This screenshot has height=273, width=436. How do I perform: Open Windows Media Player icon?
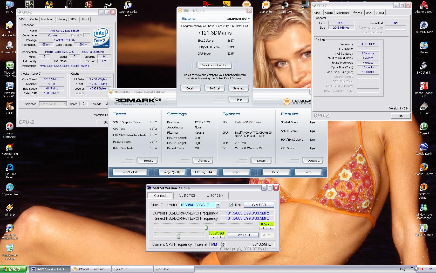10,232
